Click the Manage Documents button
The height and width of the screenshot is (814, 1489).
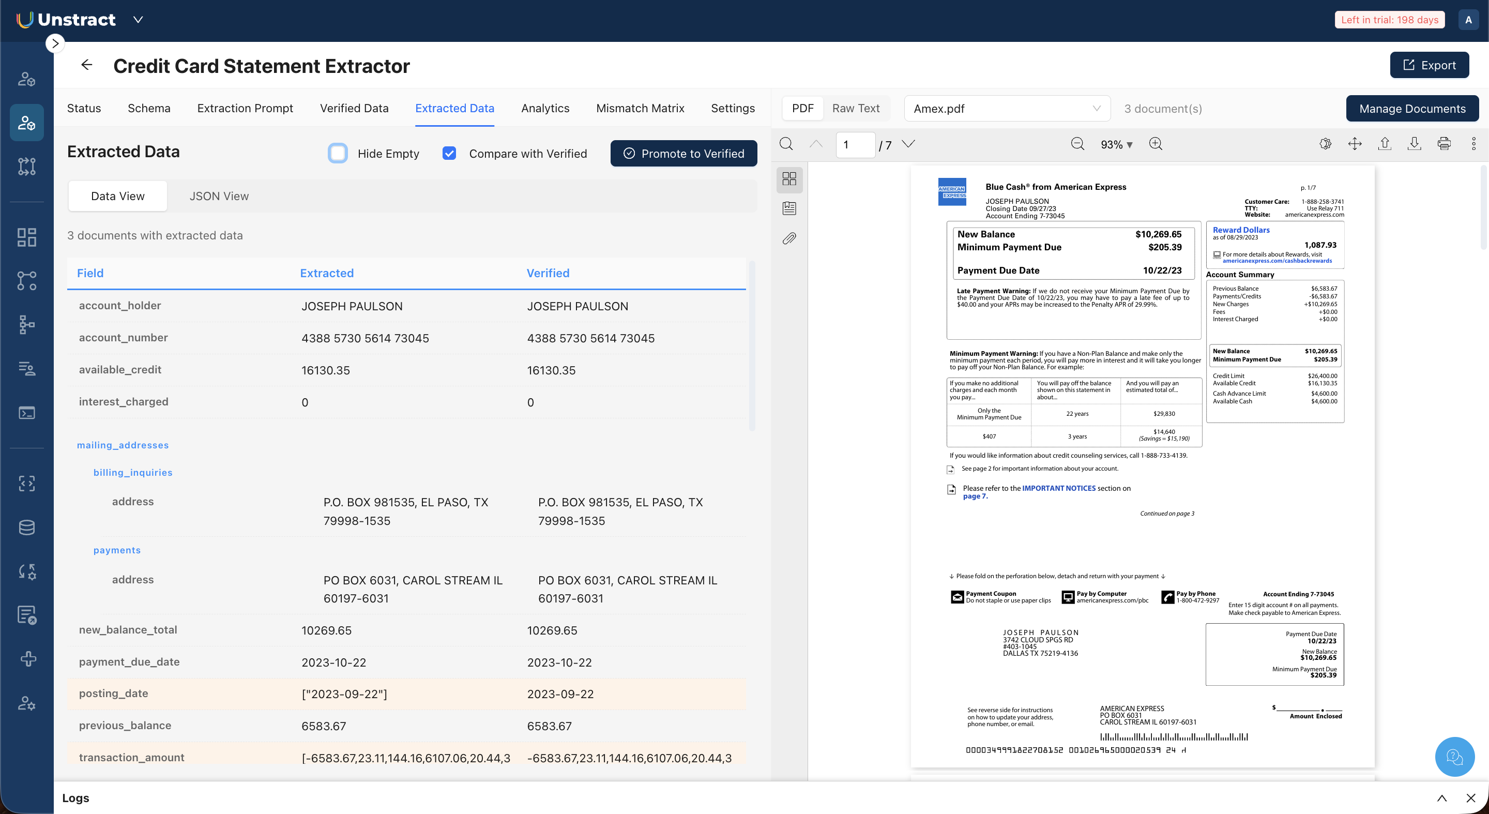tap(1412, 109)
